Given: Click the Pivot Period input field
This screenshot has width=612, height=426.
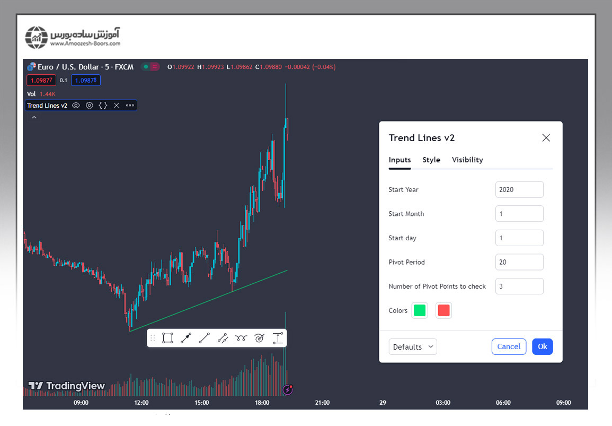Looking at the screenshot, I should [519, 262].
